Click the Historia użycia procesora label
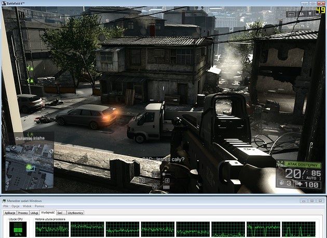Viewport: 327px width, 238px height. (50, 219)
